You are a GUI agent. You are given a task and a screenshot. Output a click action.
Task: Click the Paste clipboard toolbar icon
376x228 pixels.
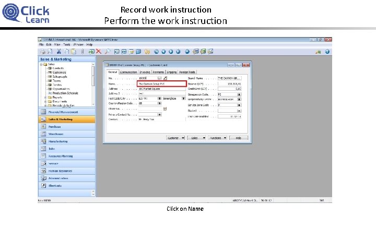pyautogui.click(x=74, y=52)
